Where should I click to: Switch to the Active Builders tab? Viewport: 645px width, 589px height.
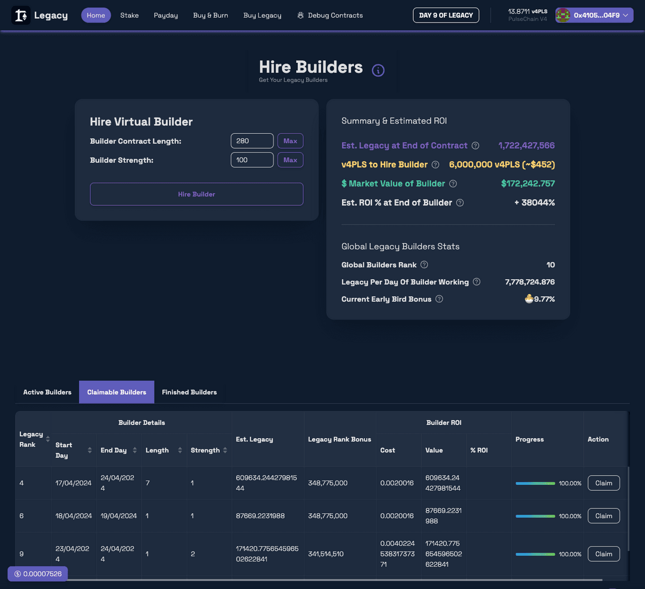[47, 392]
